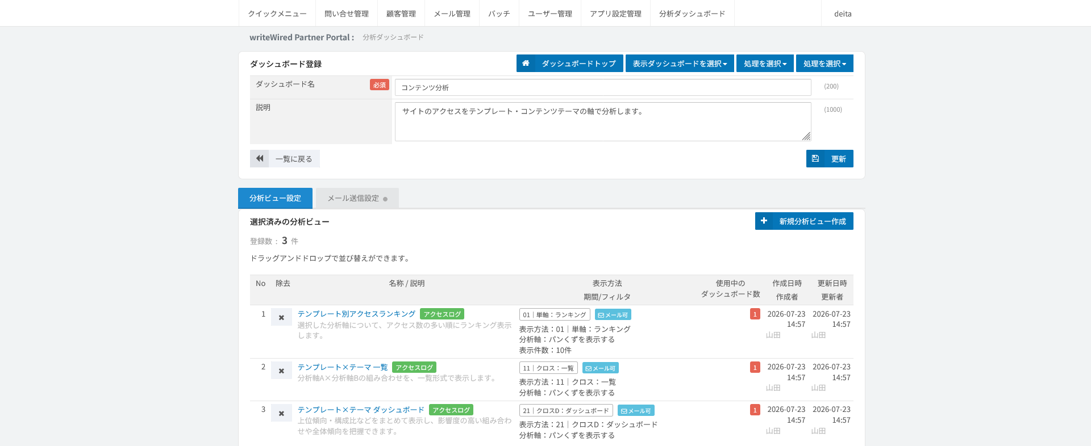Click the red count badge in row 3
This screenshot has width=1091, height=446.
coord(755,410)
